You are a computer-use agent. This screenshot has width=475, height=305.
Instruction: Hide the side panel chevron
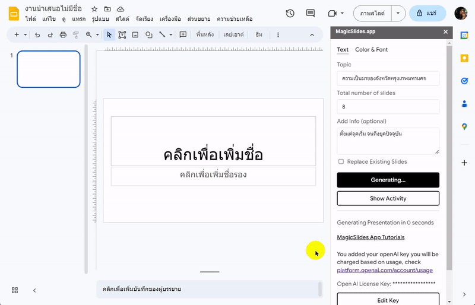pyautogui.click(x=464, y=294)
